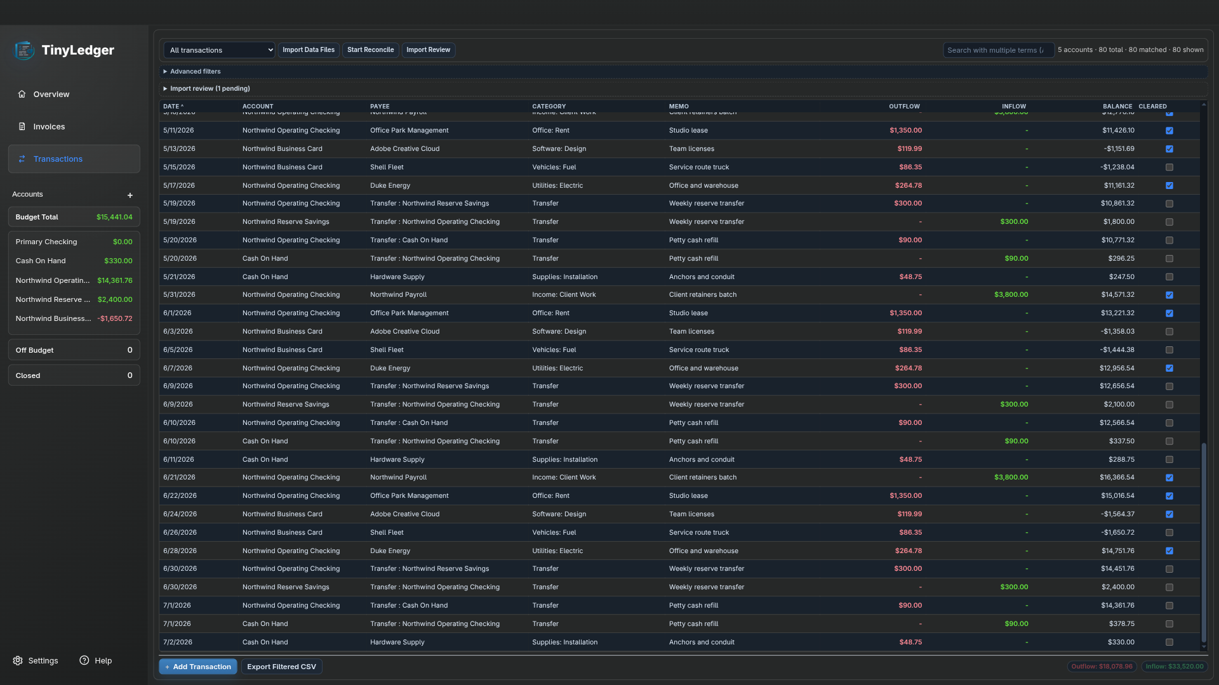The width and height of the screenshot is (1219, 685).
Task: Click Add Transaction button
Action: point(198,667)
